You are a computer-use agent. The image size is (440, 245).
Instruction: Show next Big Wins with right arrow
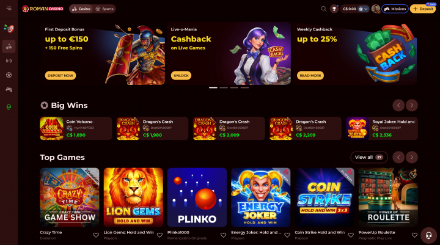pos(412,106)
